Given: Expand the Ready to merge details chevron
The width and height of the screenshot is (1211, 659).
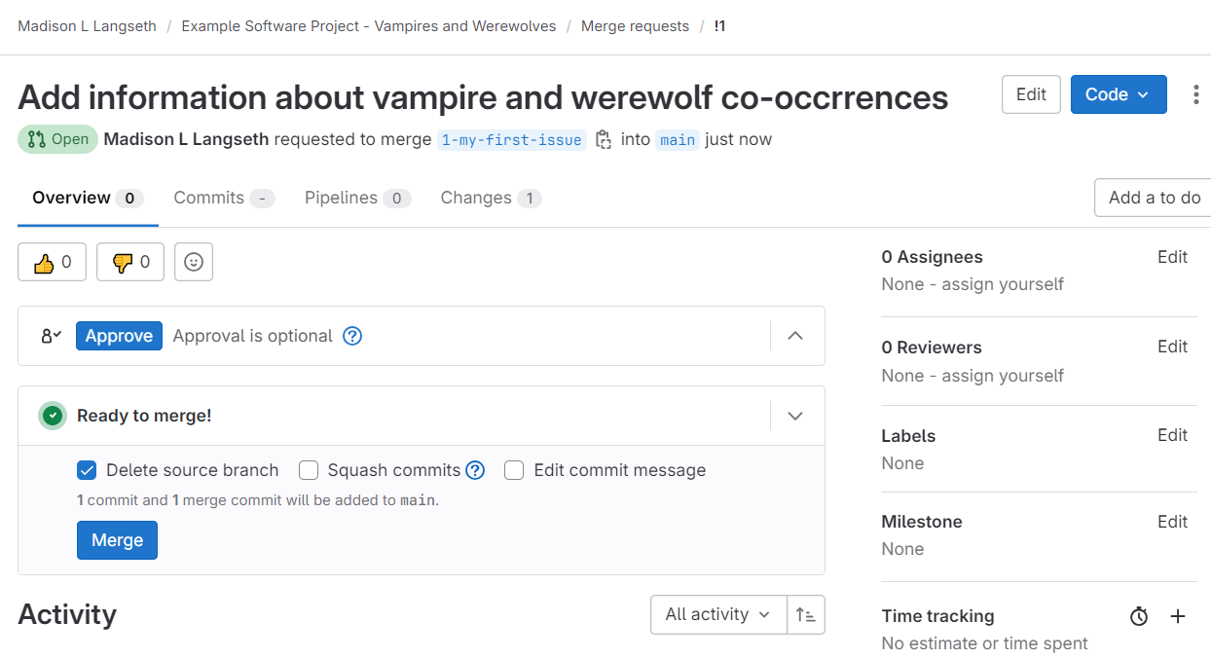Looking at the screenshot, I should tap(795, 416).
